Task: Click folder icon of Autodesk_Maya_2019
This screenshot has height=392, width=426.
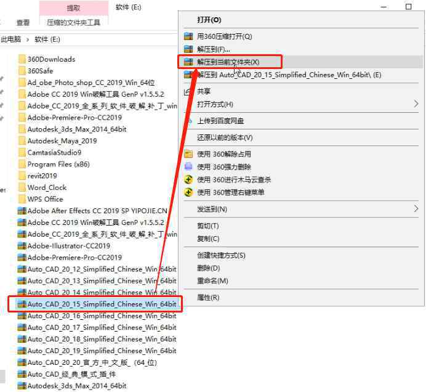Action: (22, 141)
